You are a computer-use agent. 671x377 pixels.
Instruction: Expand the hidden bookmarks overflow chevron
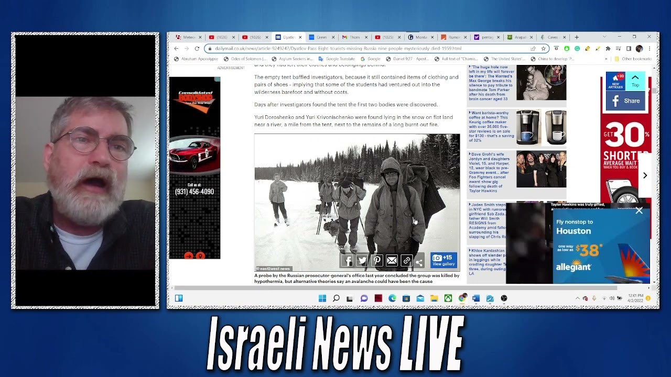607,59
